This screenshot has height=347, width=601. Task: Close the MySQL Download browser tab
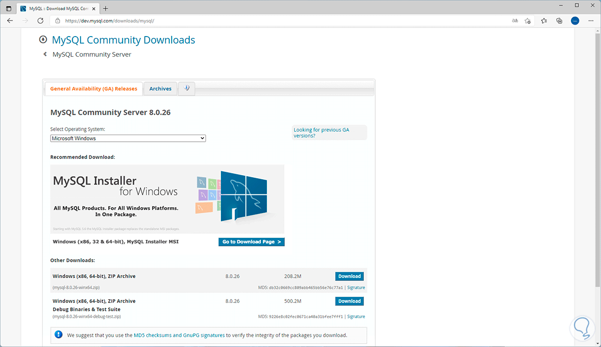point(94,9)
